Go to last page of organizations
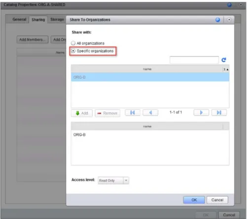The image size is (247, 219). 219,113
